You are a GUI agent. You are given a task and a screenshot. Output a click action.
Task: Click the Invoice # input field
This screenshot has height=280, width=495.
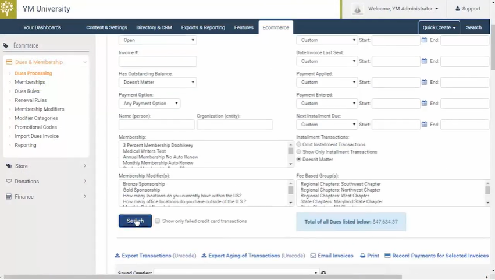[158, 61]
